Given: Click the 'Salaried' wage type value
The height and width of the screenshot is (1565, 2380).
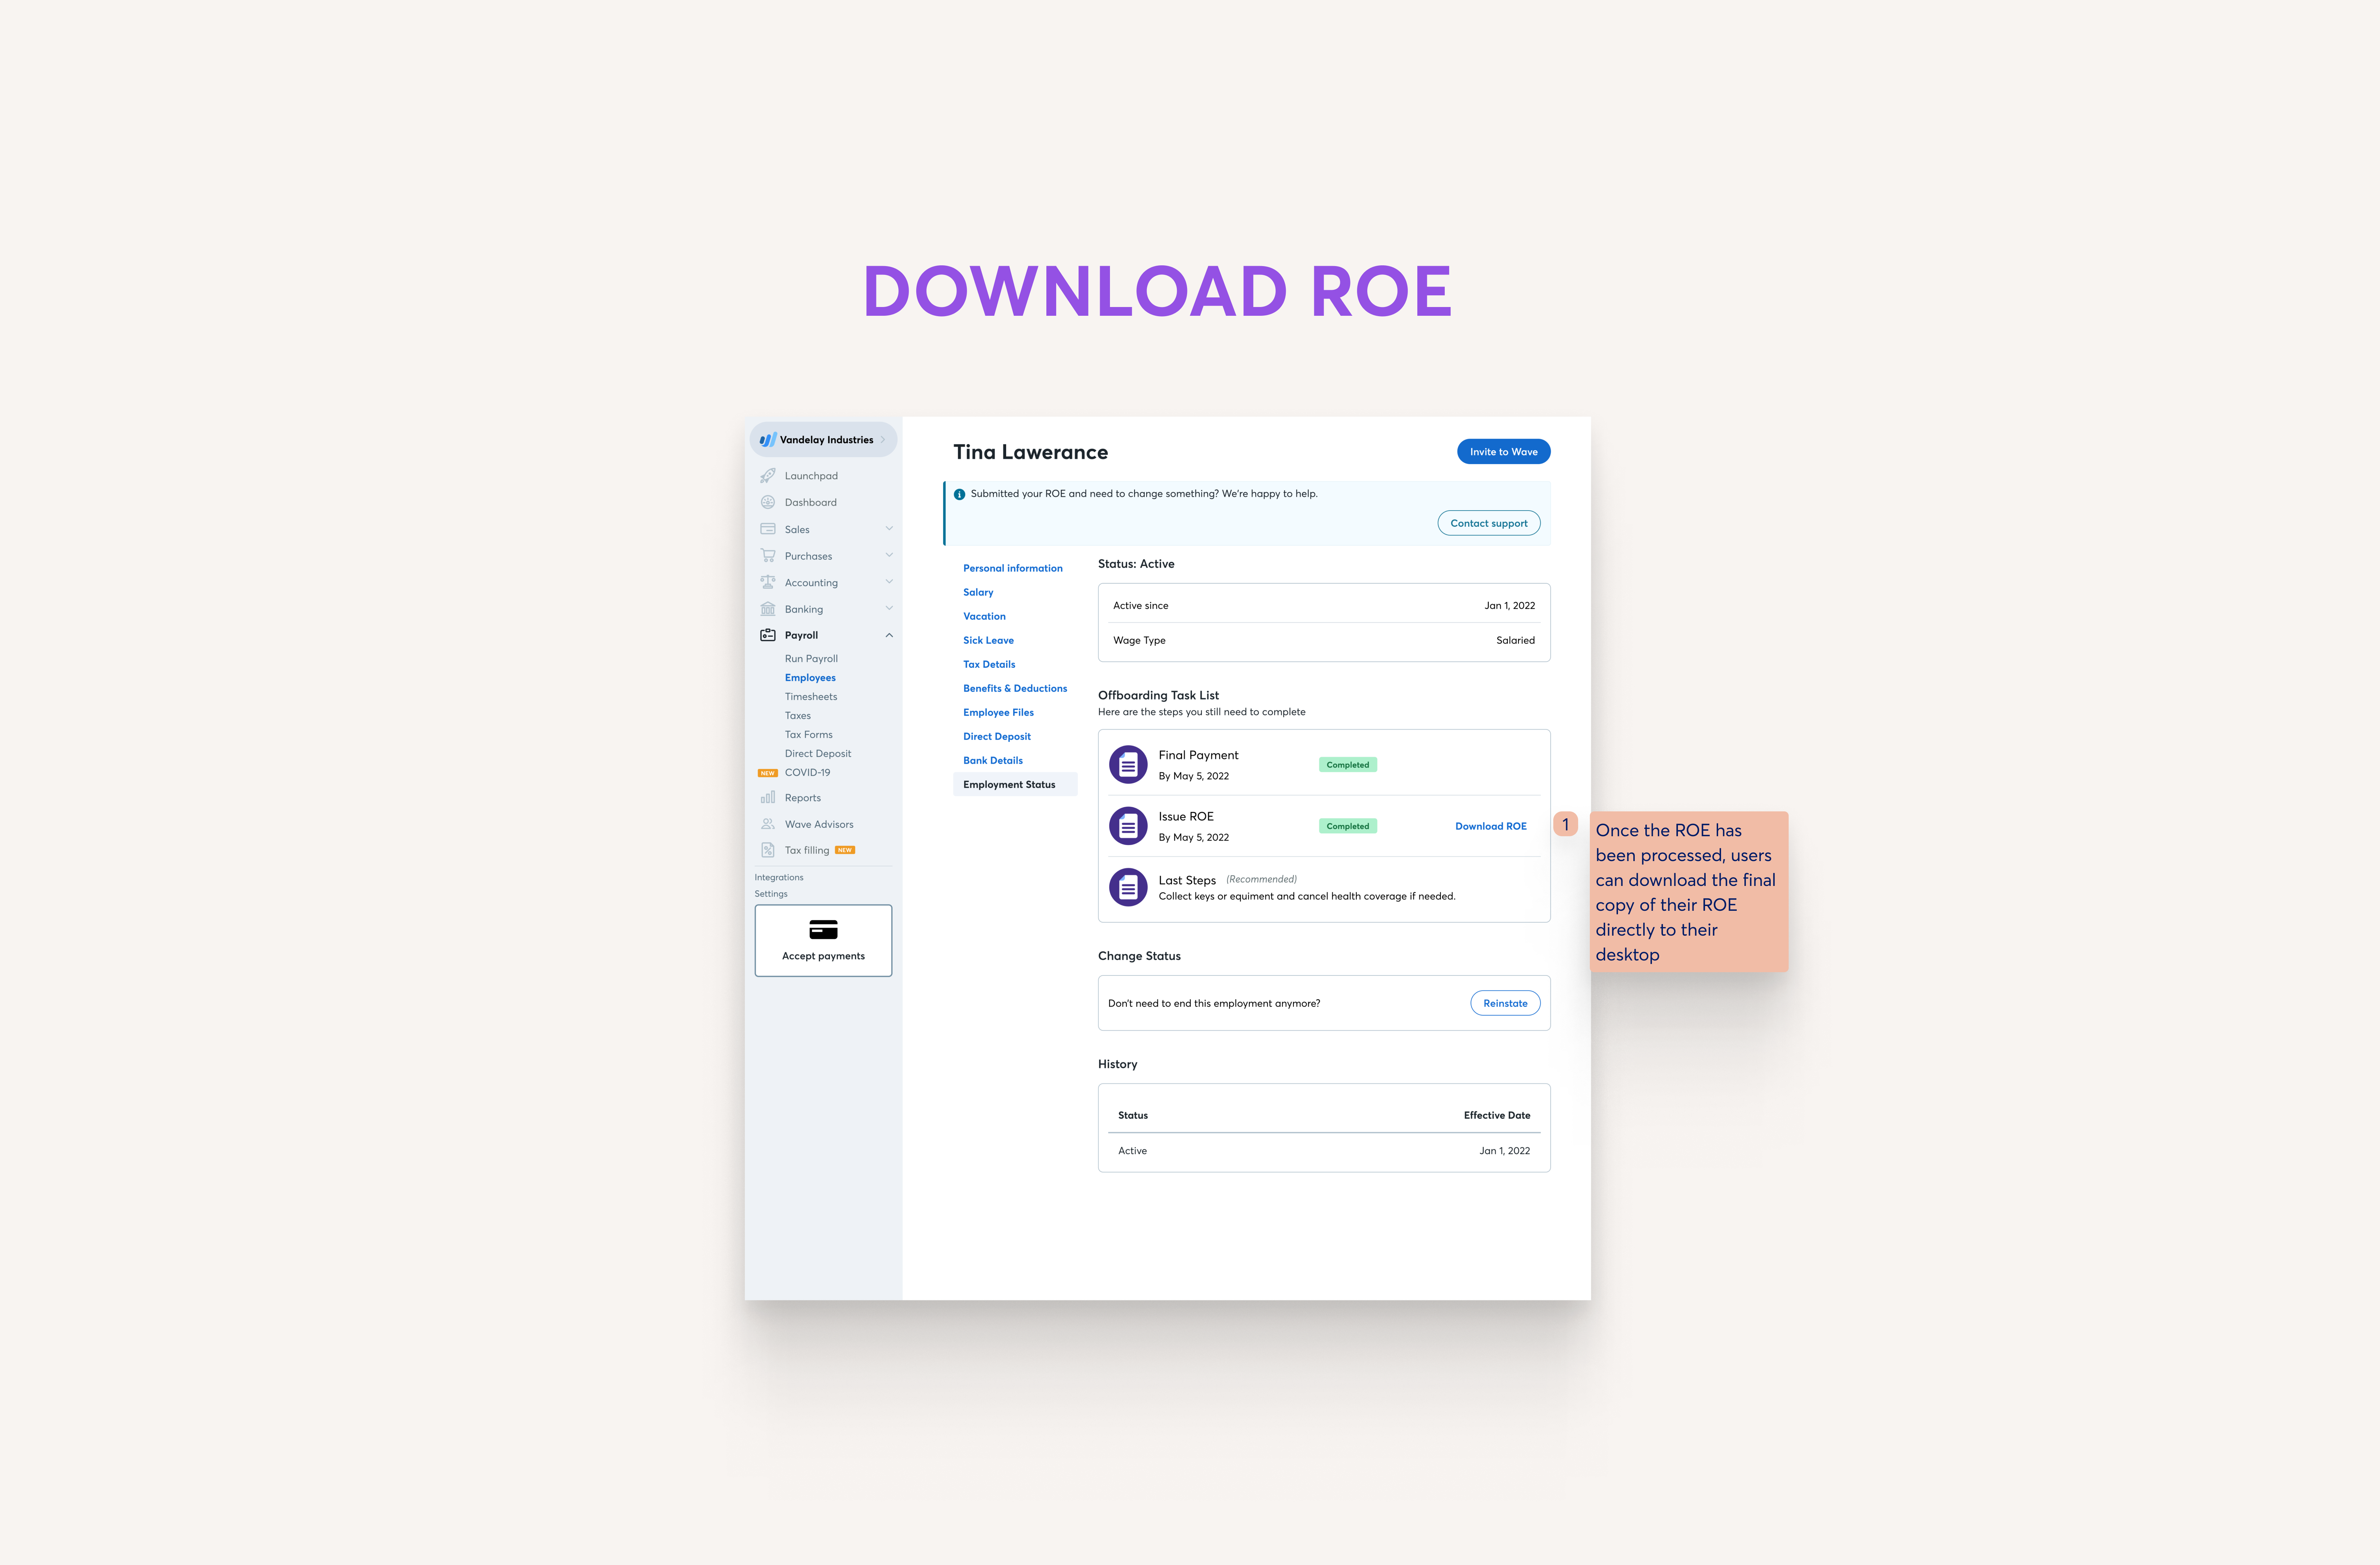Looking at the screenshot, I should [1515, 640].
